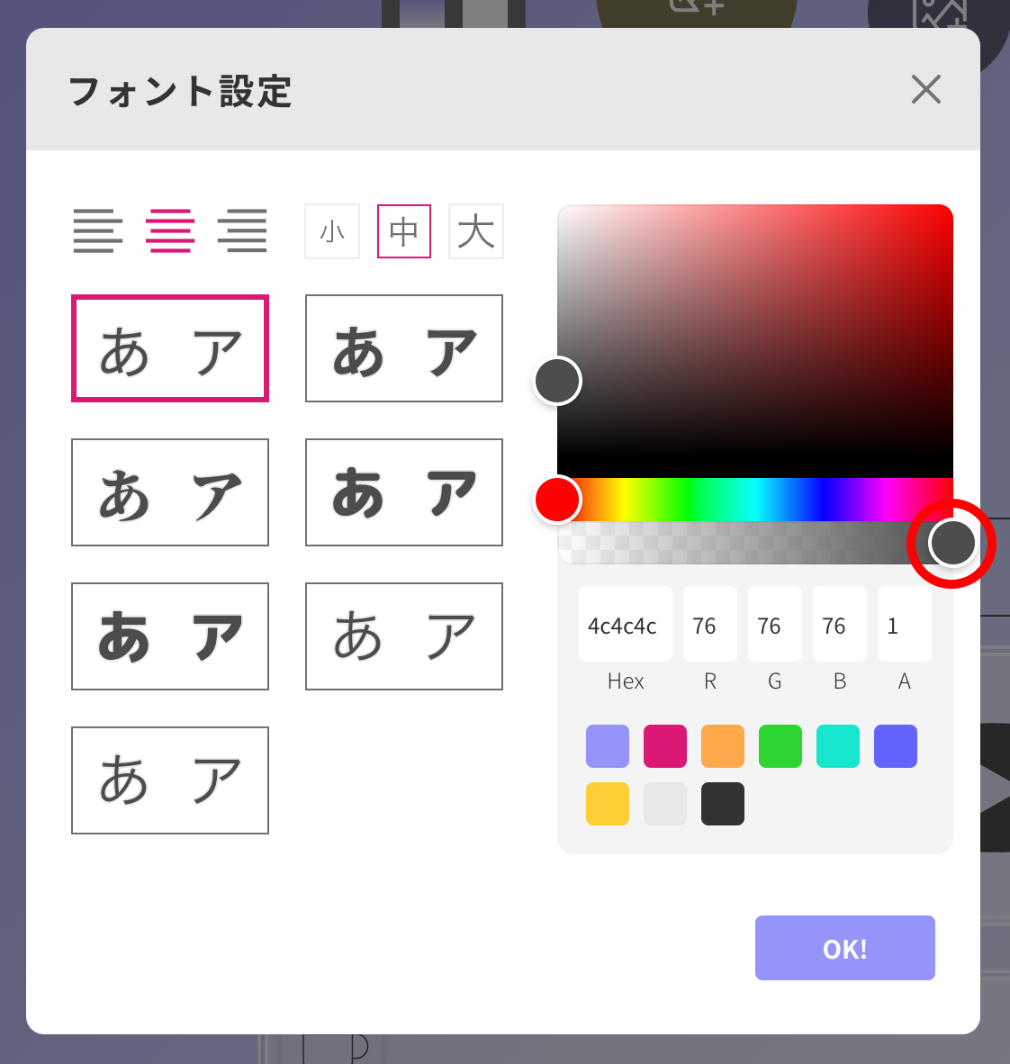
Task: Choose large font size 大
Action: point(476,231)
